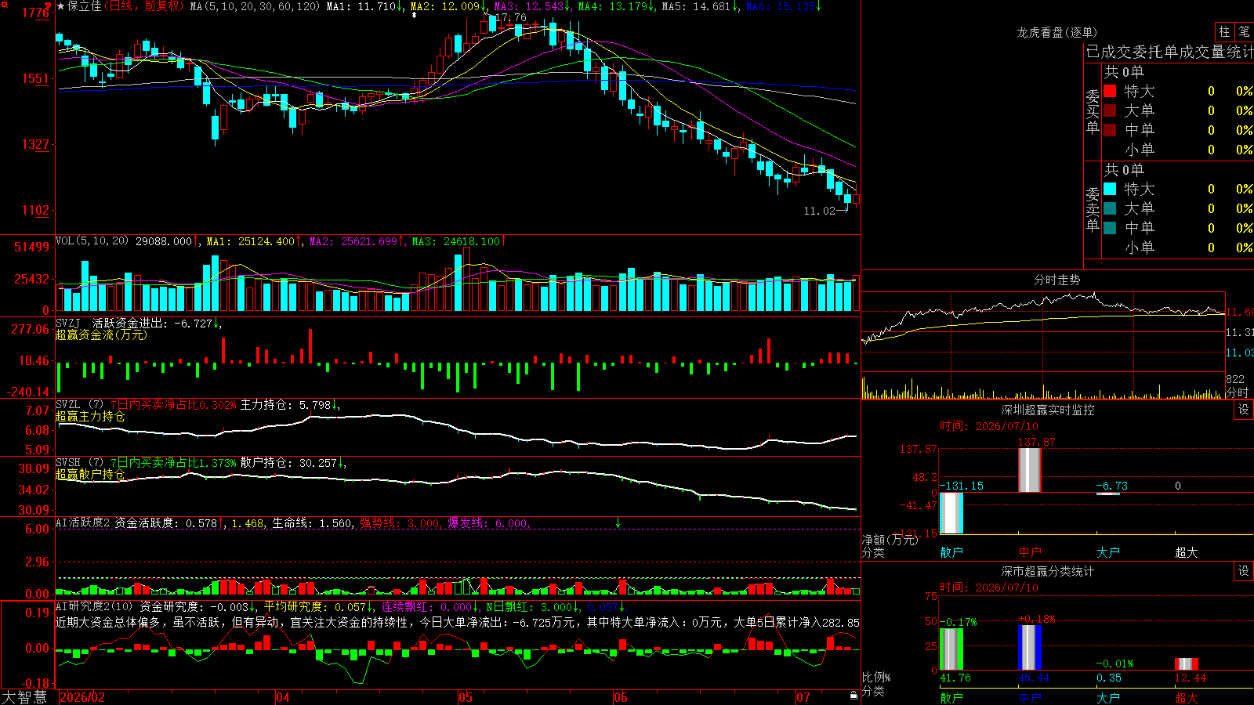This screenshot has width=1254, height=705.
Task: Click the 大智慧 logo label
Action: 24,697
